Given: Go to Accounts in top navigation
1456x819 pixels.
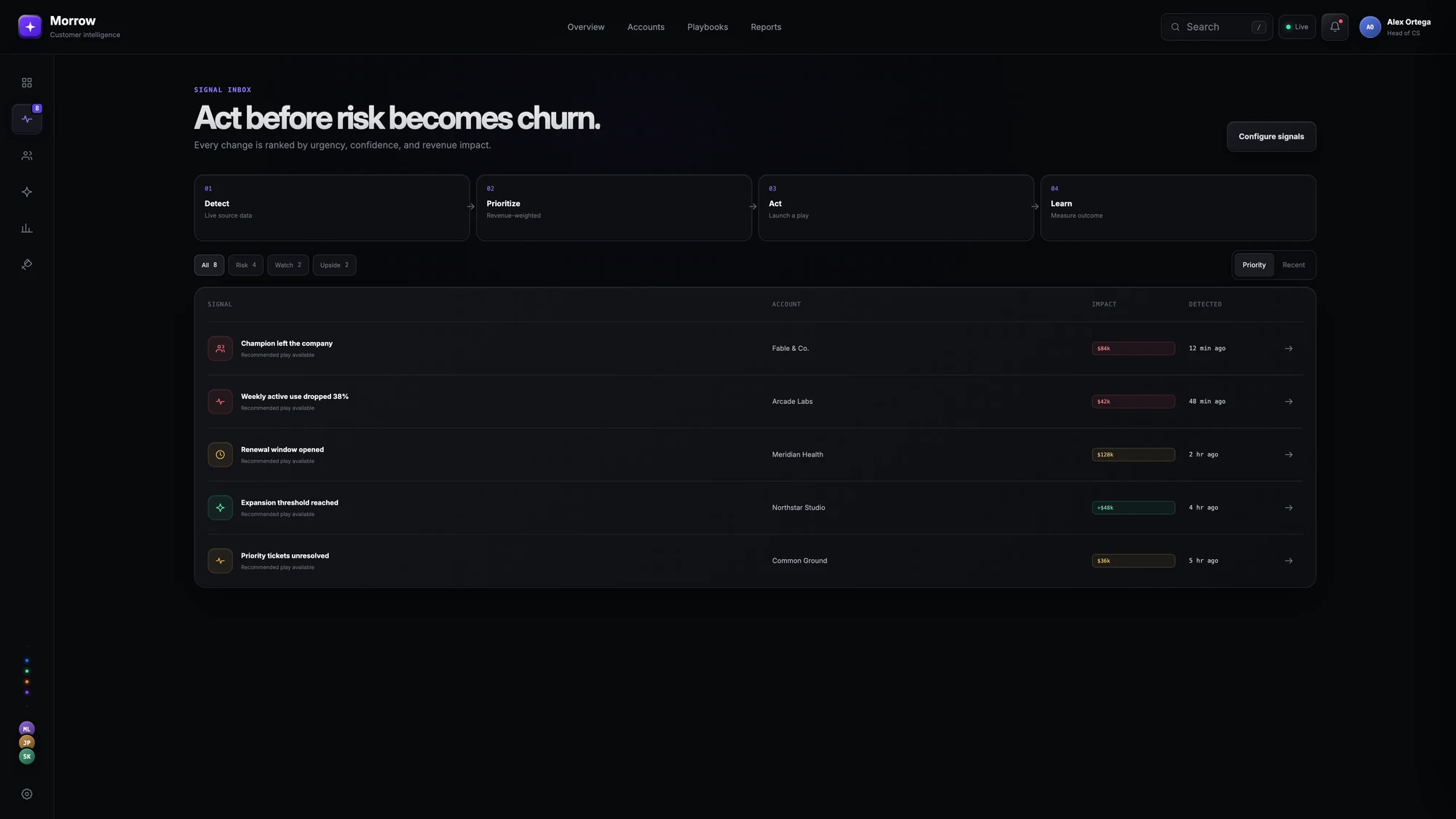Looking at the screenshot, I should point(646,27).
